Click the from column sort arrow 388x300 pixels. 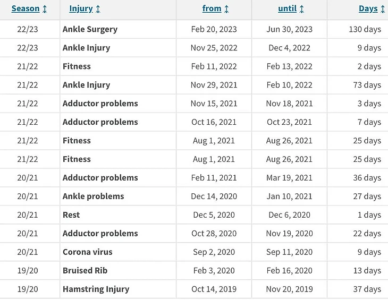point(227,9)
